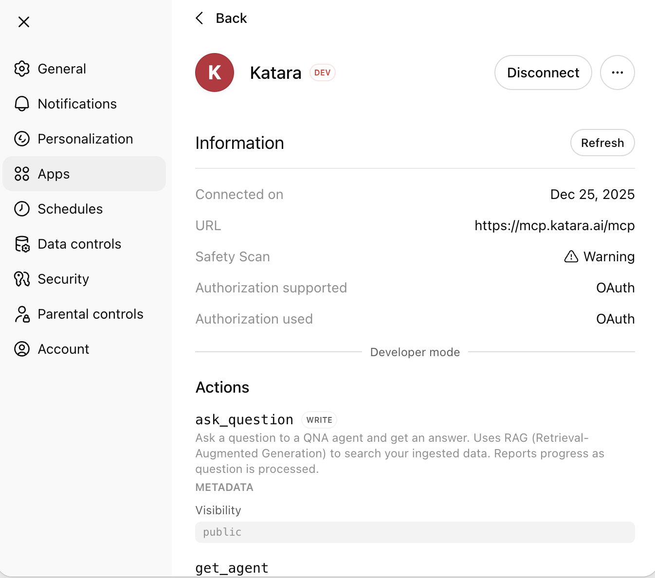The image size is (655, 578).
Task: Click the ask_question description text
Action: tap(400, 453)
